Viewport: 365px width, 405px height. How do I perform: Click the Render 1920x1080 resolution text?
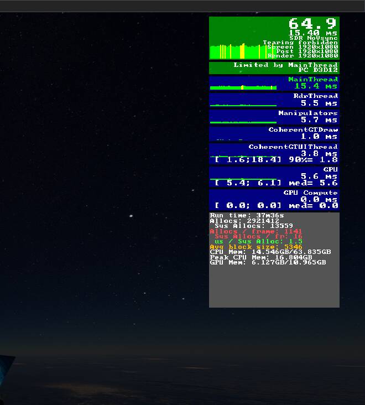pyautogui.click(x=303, y=56)
